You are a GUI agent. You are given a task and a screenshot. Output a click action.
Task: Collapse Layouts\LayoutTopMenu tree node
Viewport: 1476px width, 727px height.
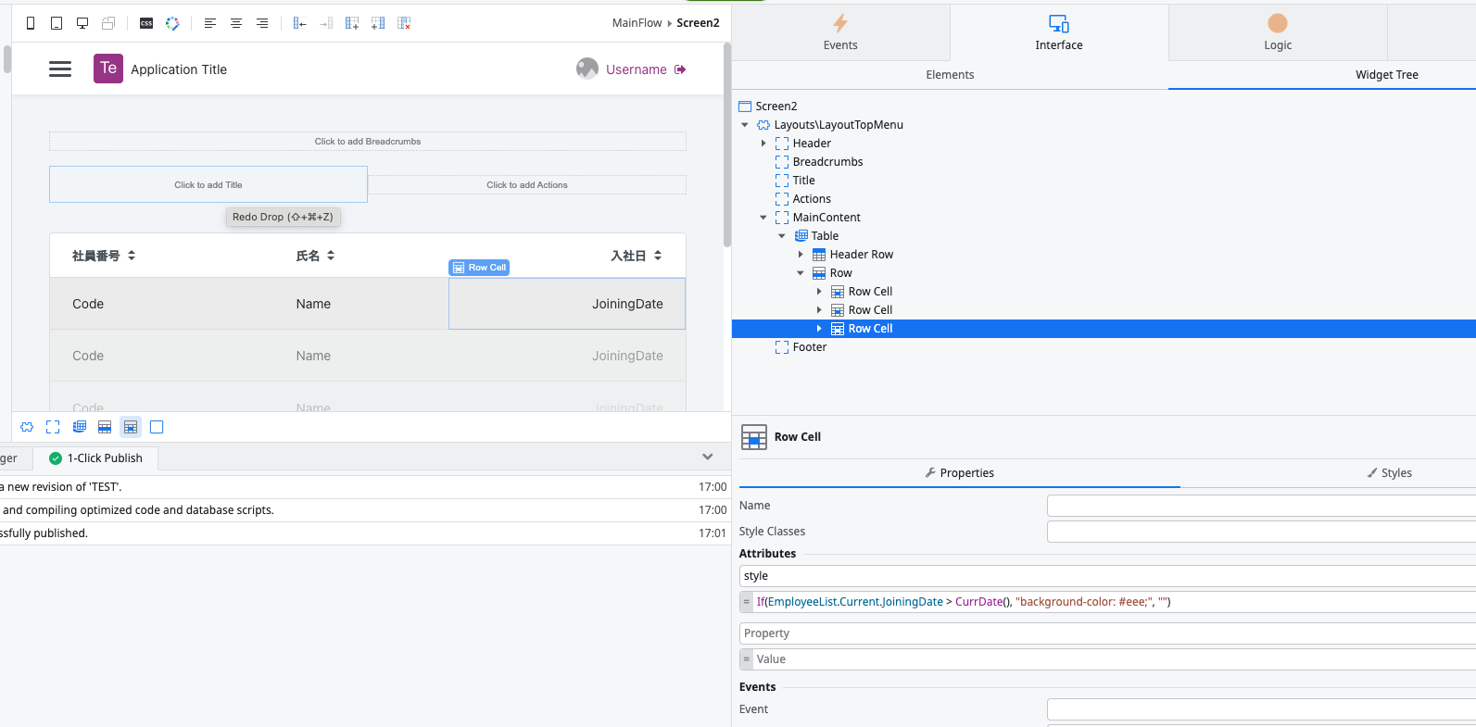745,125
